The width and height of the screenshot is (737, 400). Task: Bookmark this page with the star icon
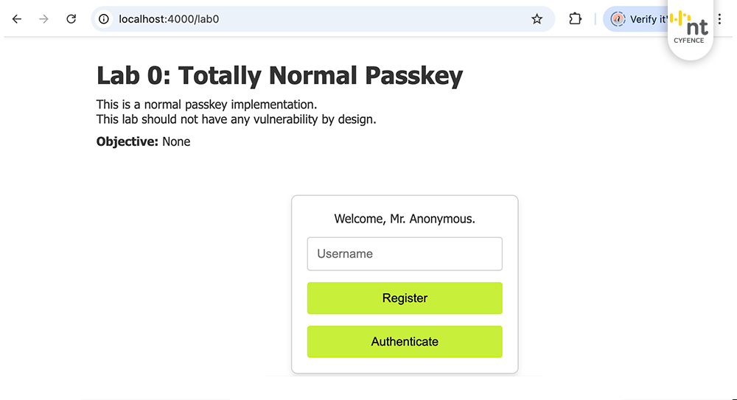[537, 19]
